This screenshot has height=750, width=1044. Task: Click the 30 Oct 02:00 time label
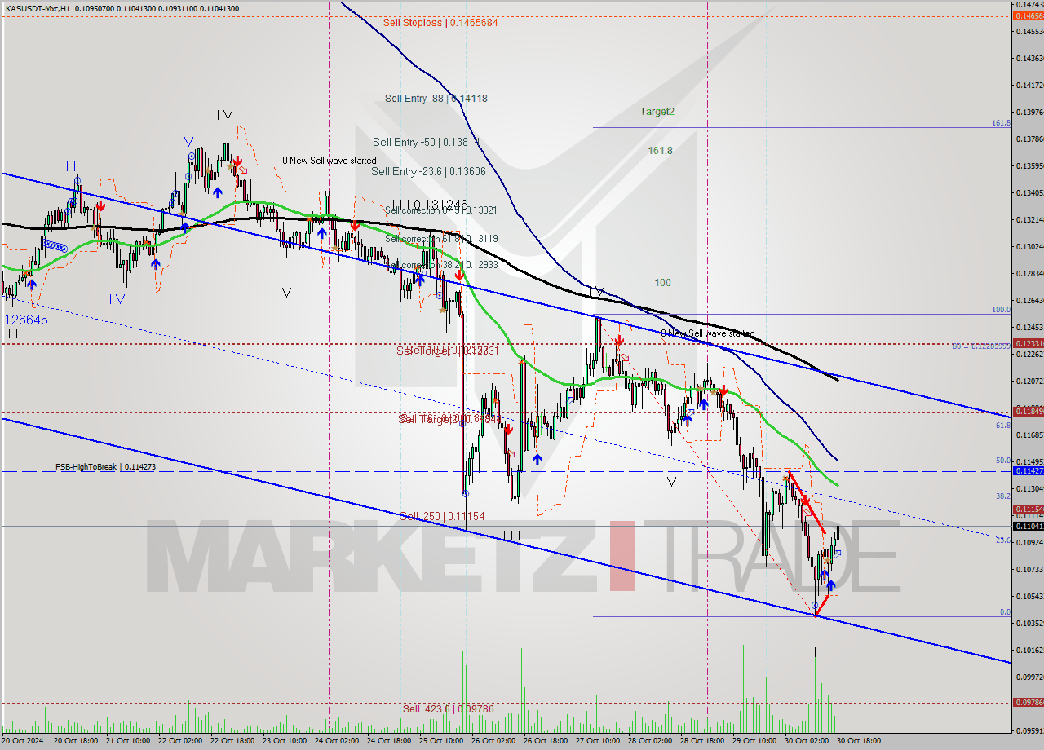tap(807, 740)
